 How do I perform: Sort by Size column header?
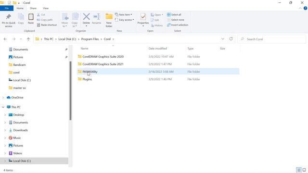222,49
